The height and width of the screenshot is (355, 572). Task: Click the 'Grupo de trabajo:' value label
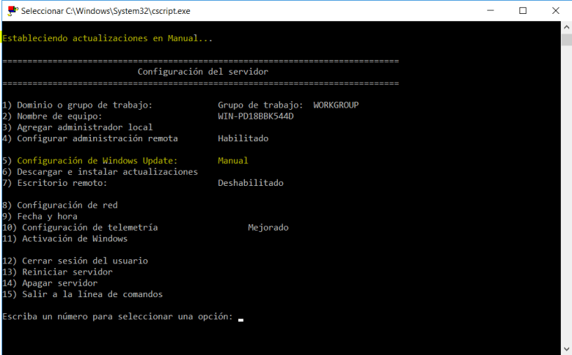(x=260, y=105)
